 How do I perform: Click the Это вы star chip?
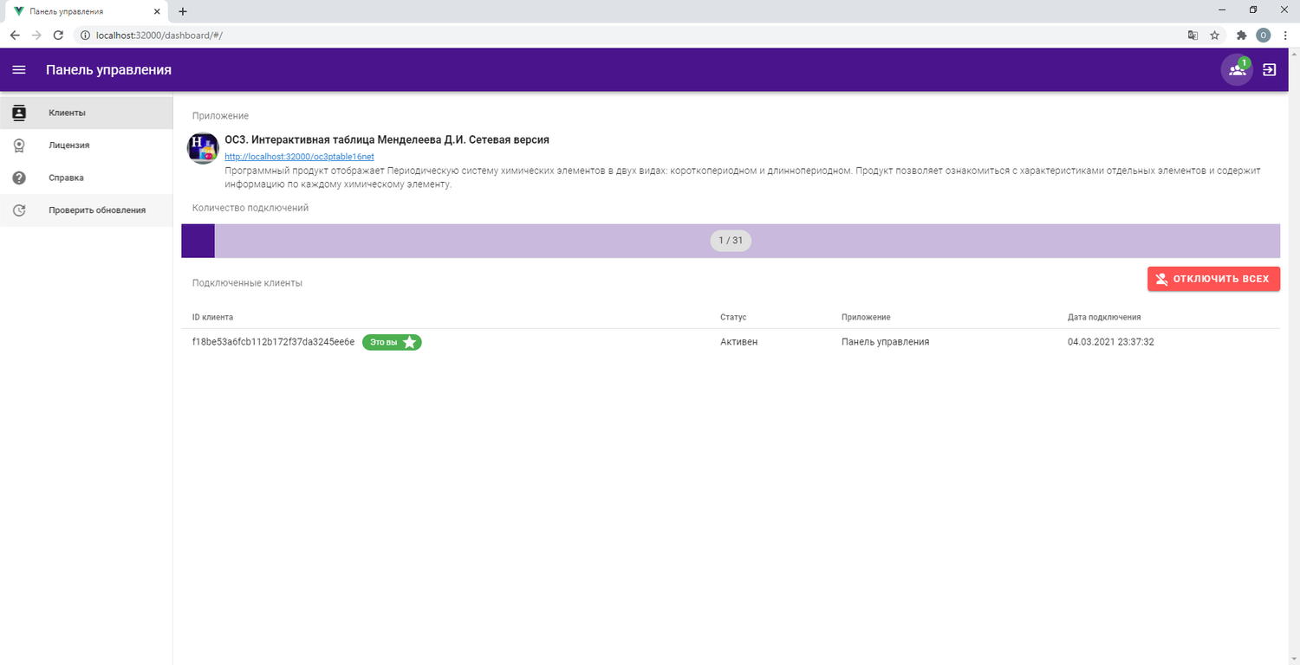tap(392, 342)
